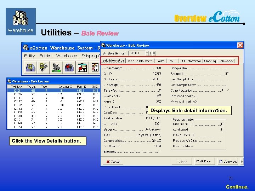
Task: Switch to the Classing tab
Action: click(x=210, y=61)
